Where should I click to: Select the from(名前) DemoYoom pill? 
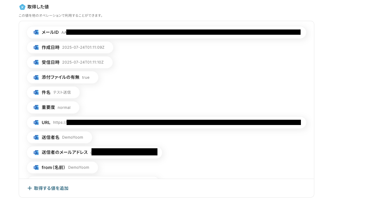tap(62, 167)
